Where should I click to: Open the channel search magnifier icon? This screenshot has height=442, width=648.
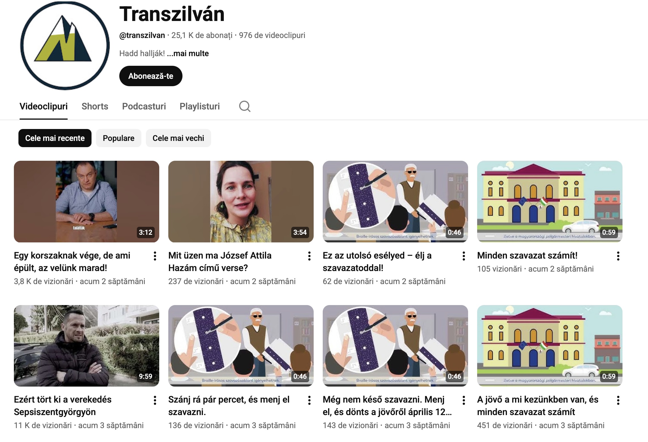(245, 107)
